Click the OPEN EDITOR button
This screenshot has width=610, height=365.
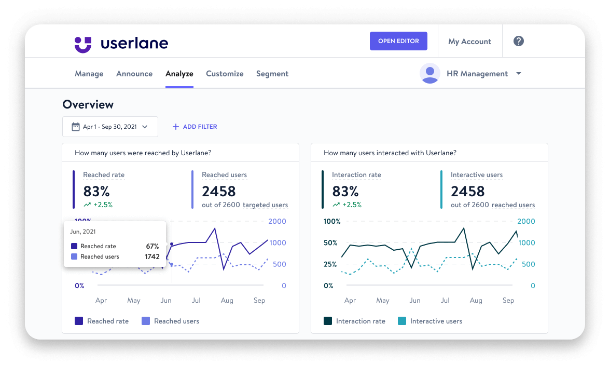398,40
